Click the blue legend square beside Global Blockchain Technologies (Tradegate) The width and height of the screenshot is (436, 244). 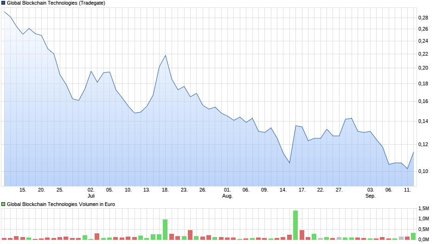[x=3, y=3]
